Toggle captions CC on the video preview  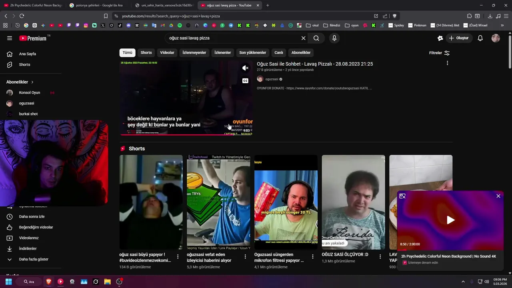pyautogui.click(x=245, y=80)
